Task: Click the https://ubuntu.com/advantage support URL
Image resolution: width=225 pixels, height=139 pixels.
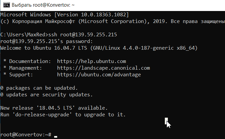Action: tap(99, 75)
